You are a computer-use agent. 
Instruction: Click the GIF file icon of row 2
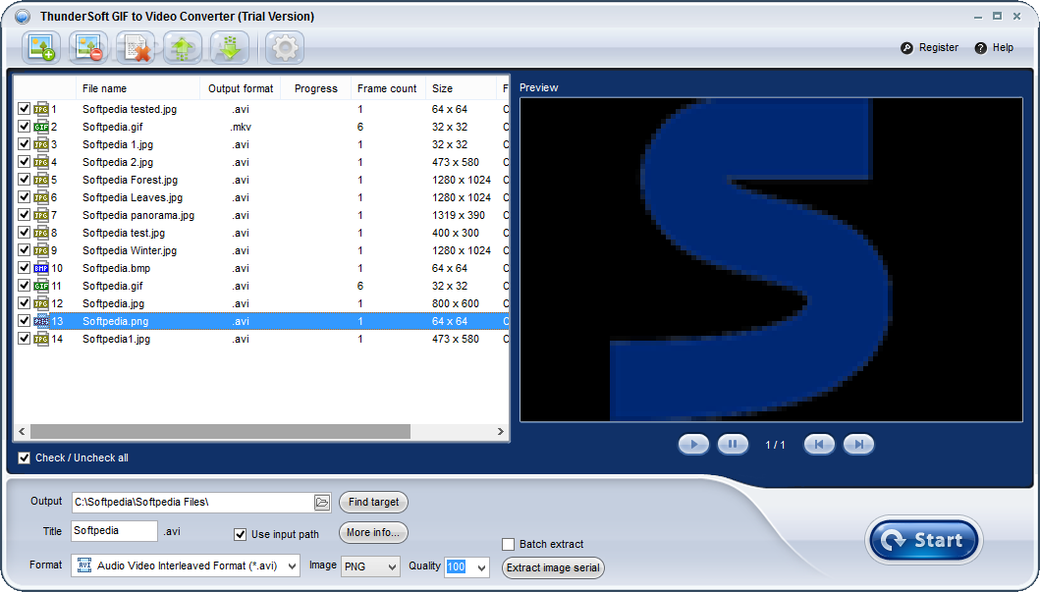click(41, 127)
